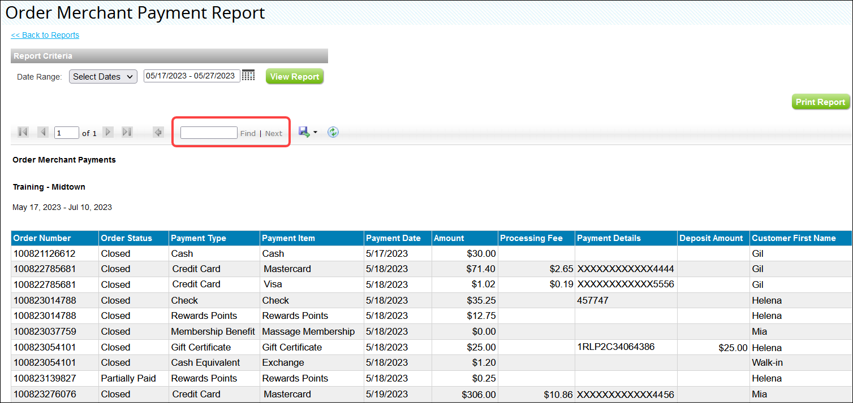Click Payment Item column header
Image resolution: width=853 pixels, height=403 pixels.
click(312, 238)
